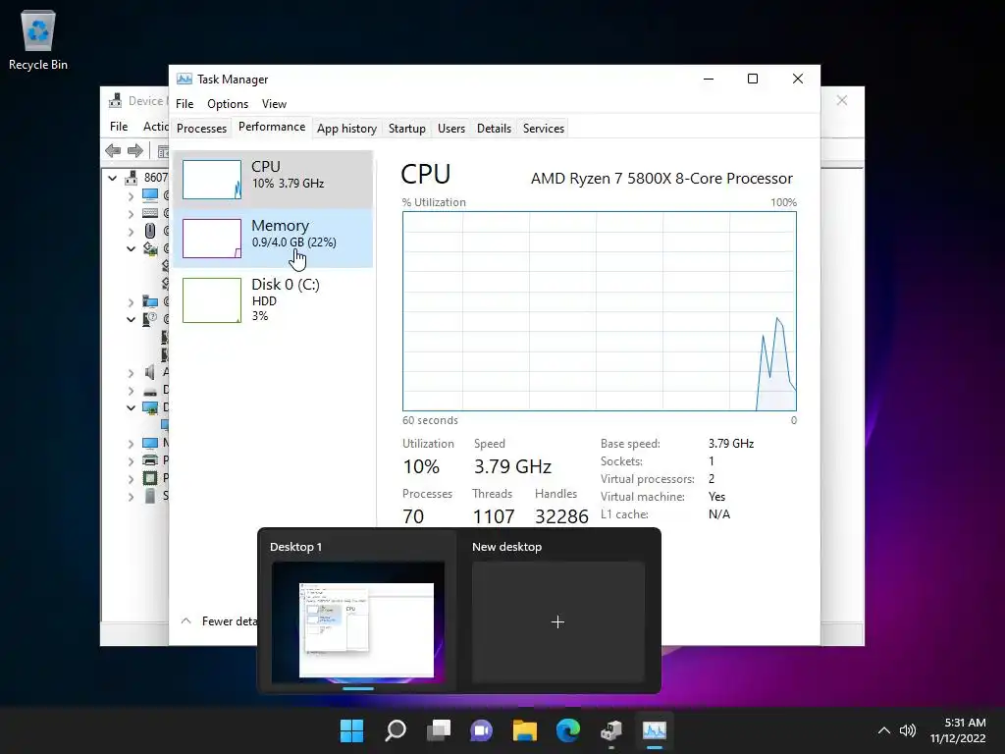Click the Task View taskbar icon
Image resolution: width=1005 pixels, height=754 pixels.
tap(439, 730)
